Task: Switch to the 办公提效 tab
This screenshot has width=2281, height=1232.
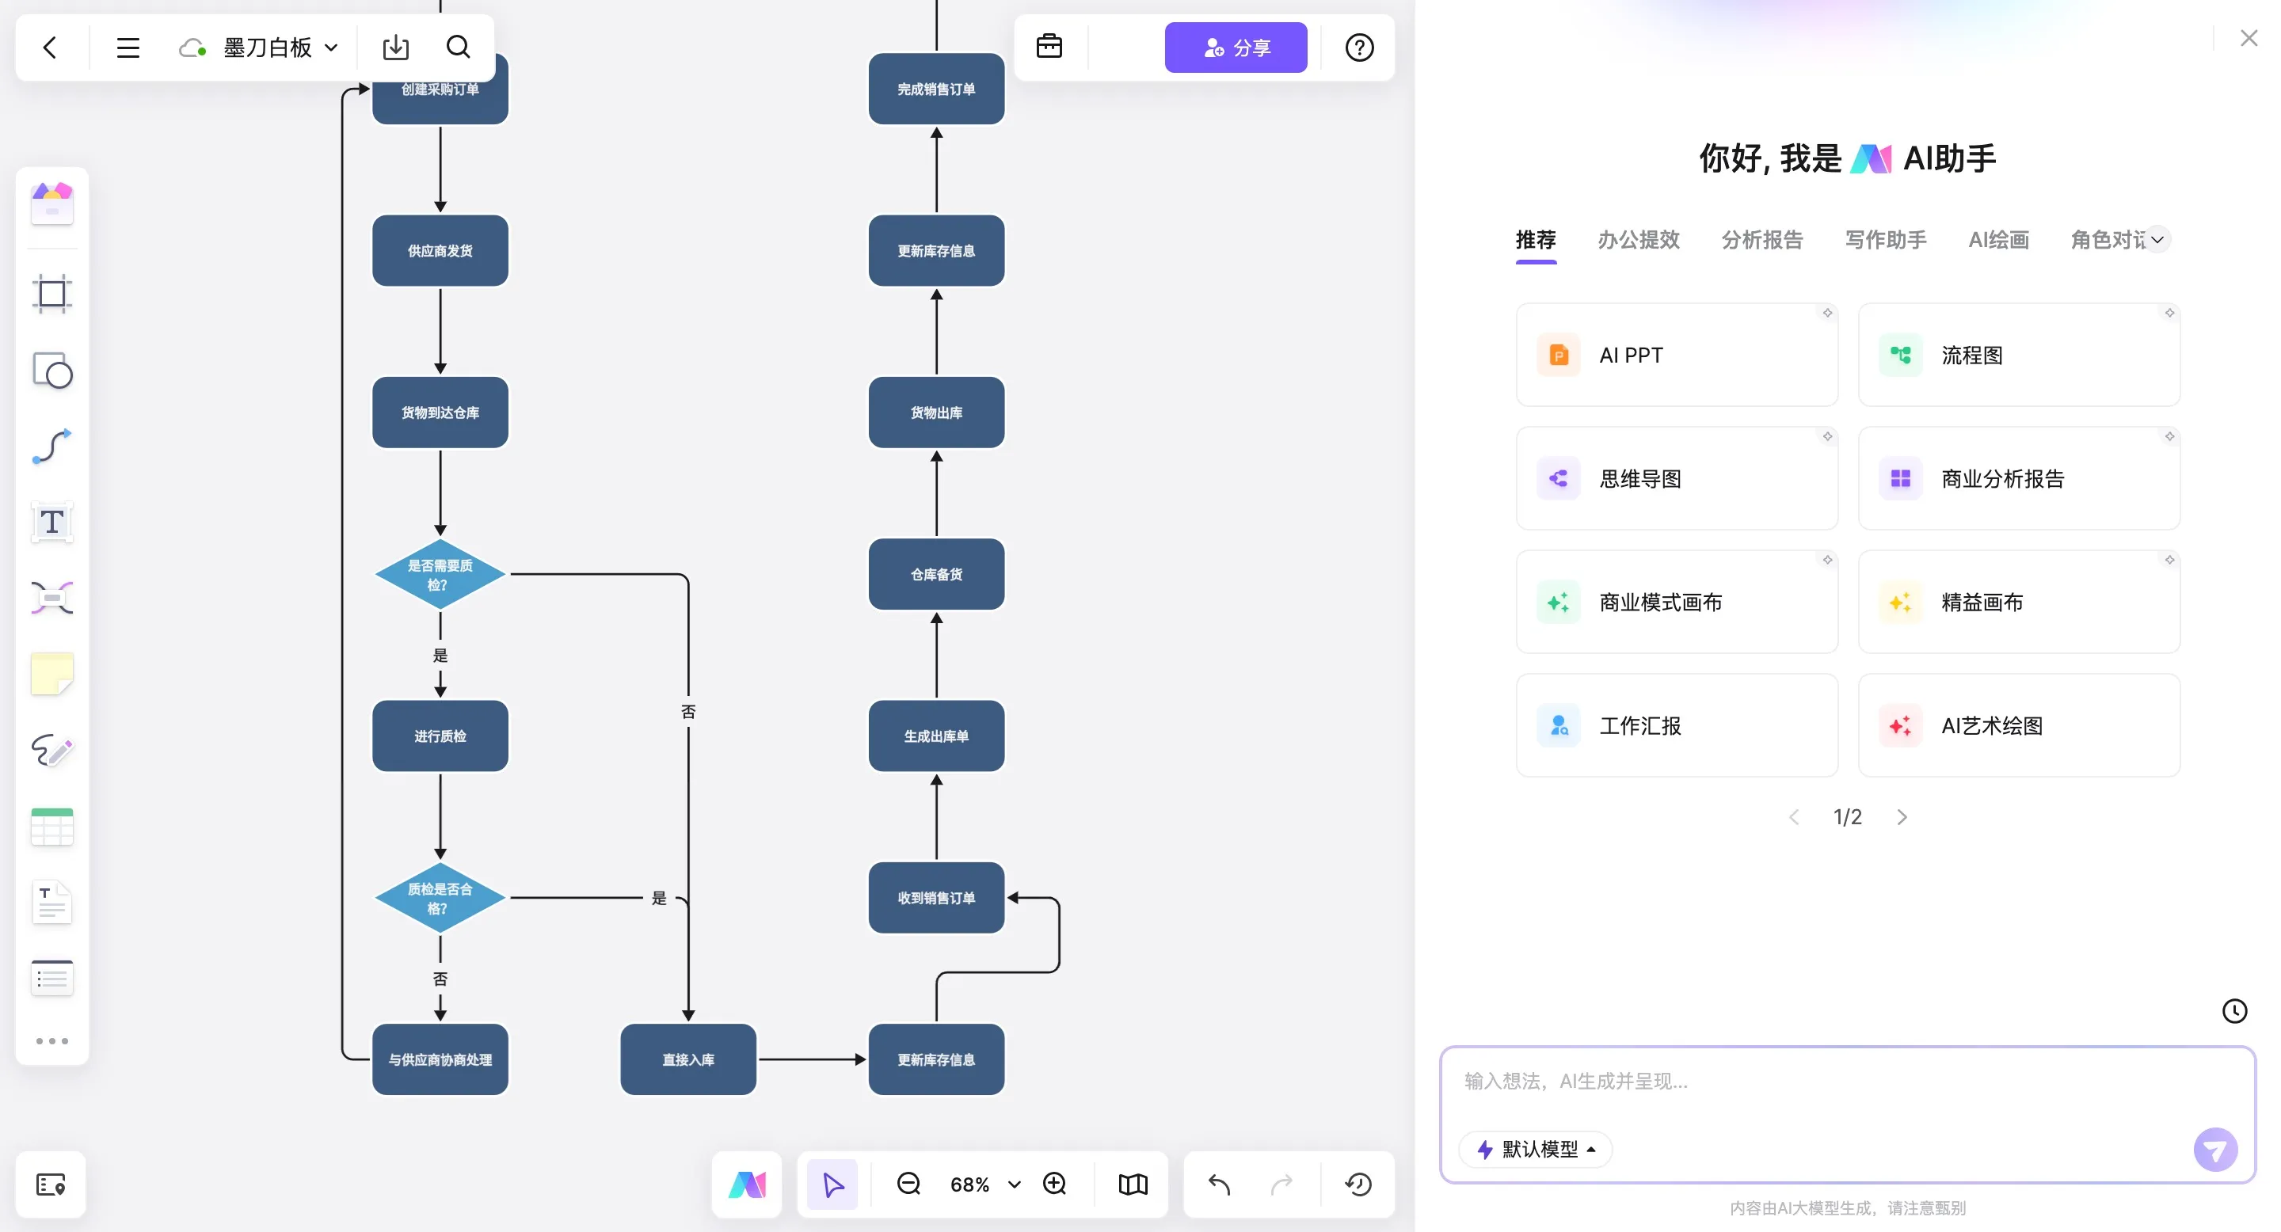Action: pyautogui.click(x=1638, y=240)
